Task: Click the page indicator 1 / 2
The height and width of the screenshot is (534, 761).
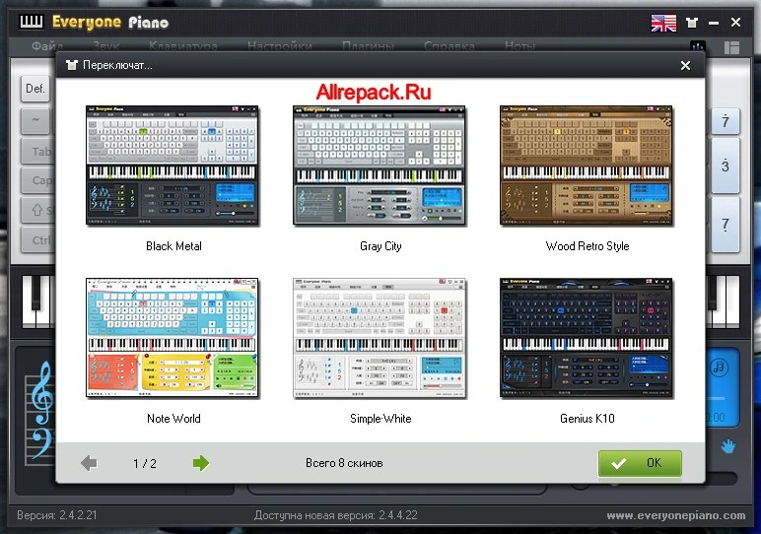Action: 145,464
